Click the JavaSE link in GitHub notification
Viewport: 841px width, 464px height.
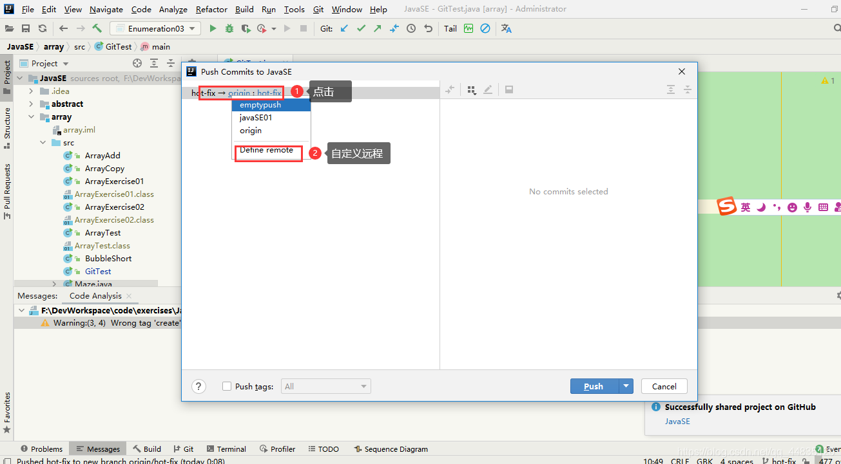(x=677, y=421)
